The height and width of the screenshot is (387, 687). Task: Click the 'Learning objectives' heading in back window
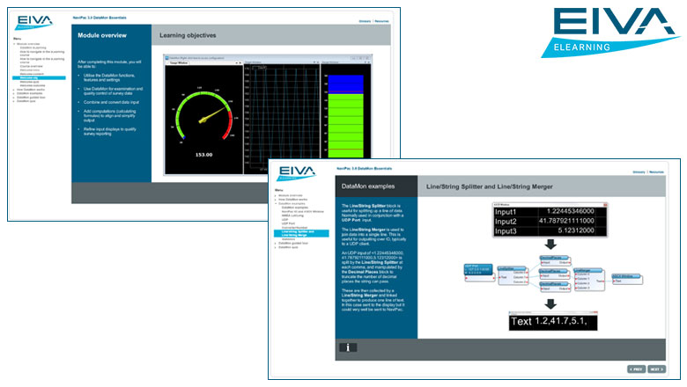pos(188,35)
